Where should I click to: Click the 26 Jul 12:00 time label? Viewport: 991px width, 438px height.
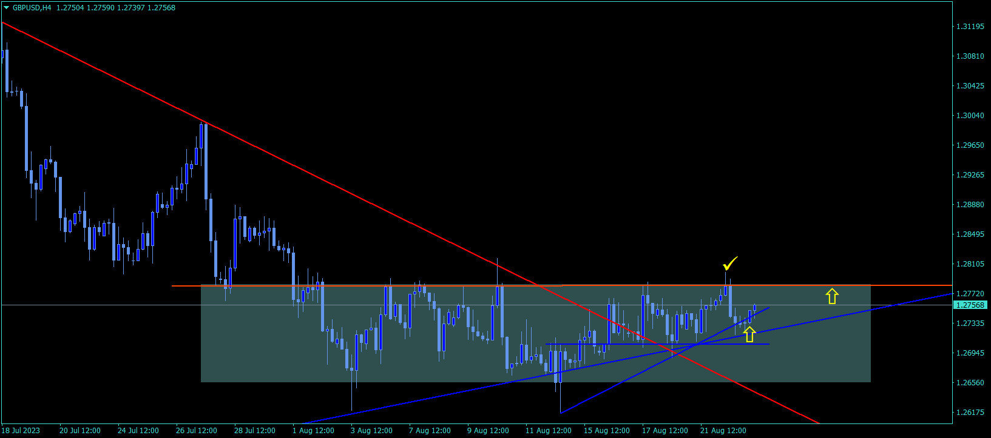click(197, 431)
